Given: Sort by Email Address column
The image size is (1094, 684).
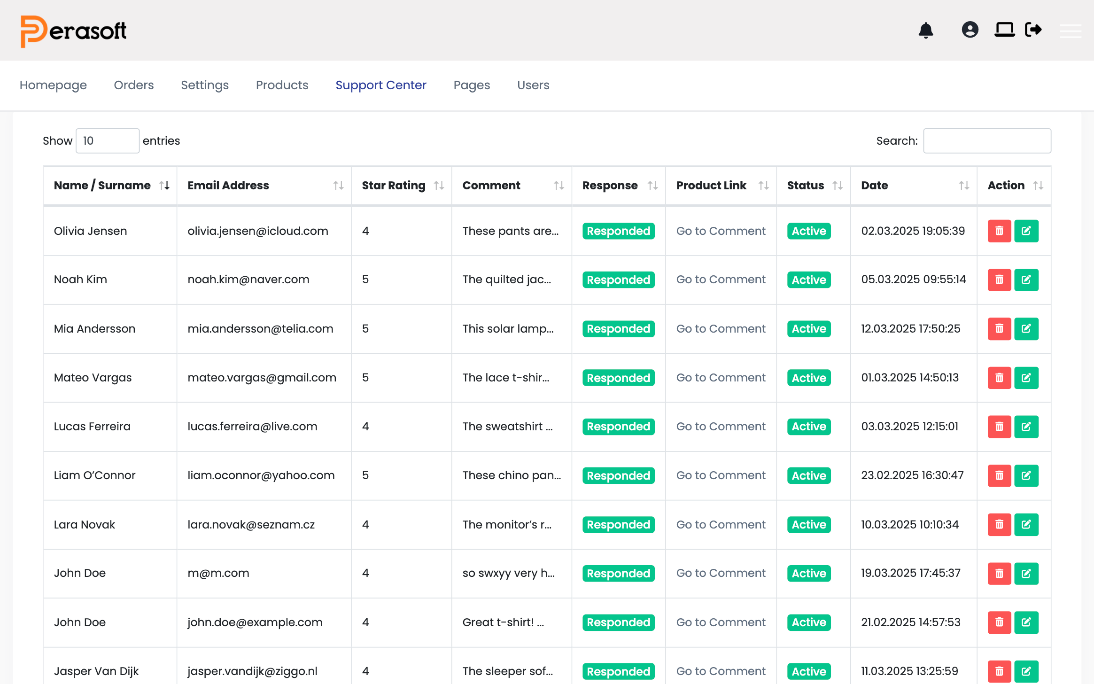Looking at the screenshot, I should (x=264, y=186).
